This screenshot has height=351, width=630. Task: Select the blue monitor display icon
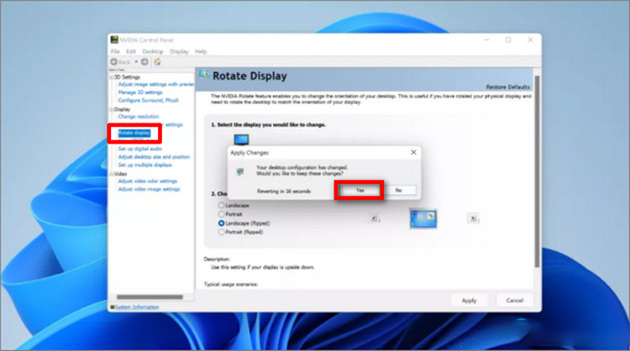pyautogui.click(x=241, y=139)
